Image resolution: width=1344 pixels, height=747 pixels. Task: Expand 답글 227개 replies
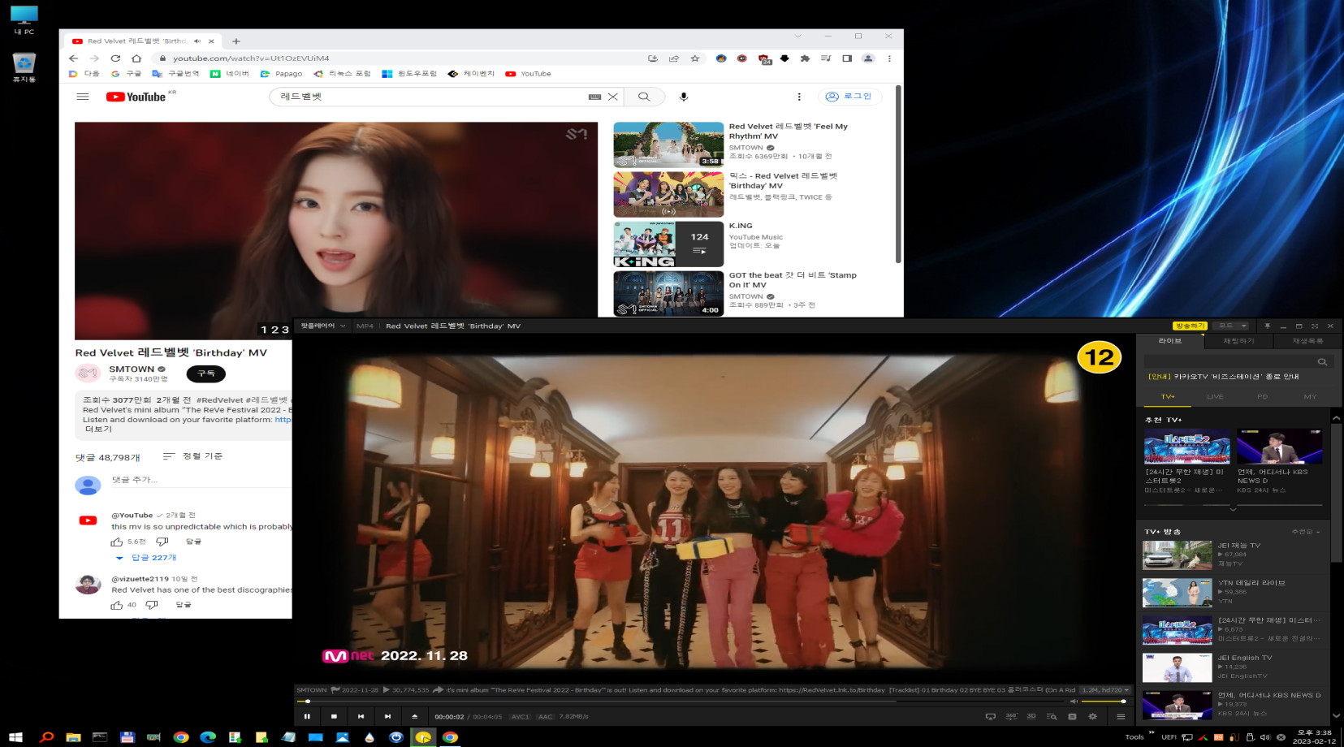[147, 558]
